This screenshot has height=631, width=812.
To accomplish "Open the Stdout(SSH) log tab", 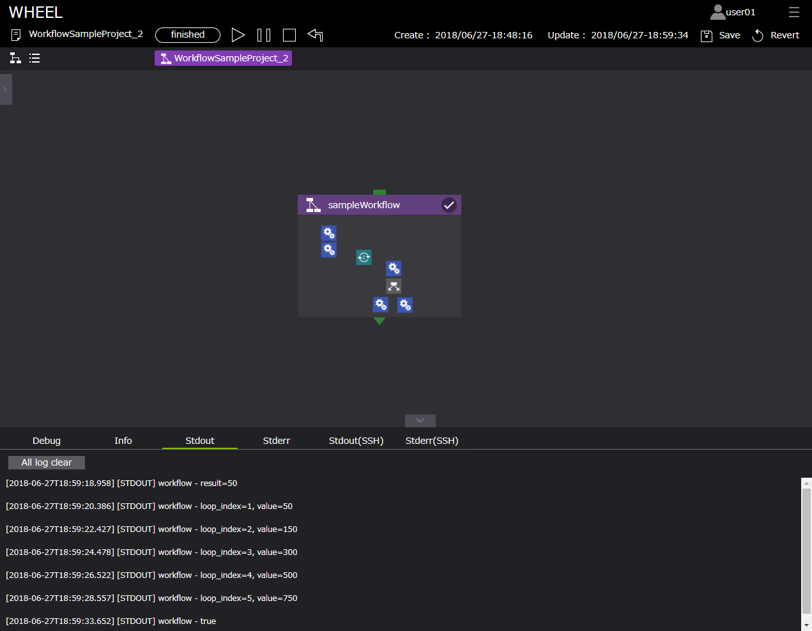I will pyautogui.click(x=356, y=441).
